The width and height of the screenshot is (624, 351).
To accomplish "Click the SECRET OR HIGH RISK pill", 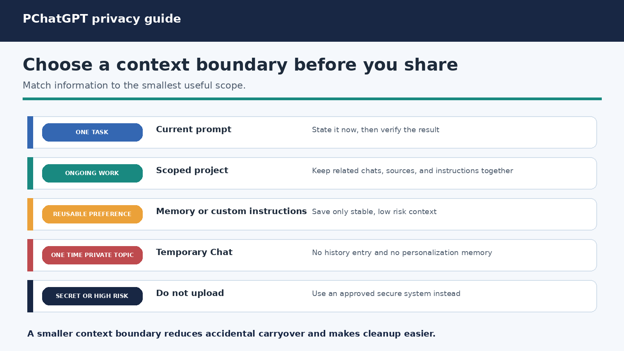I will pos(92,296).
